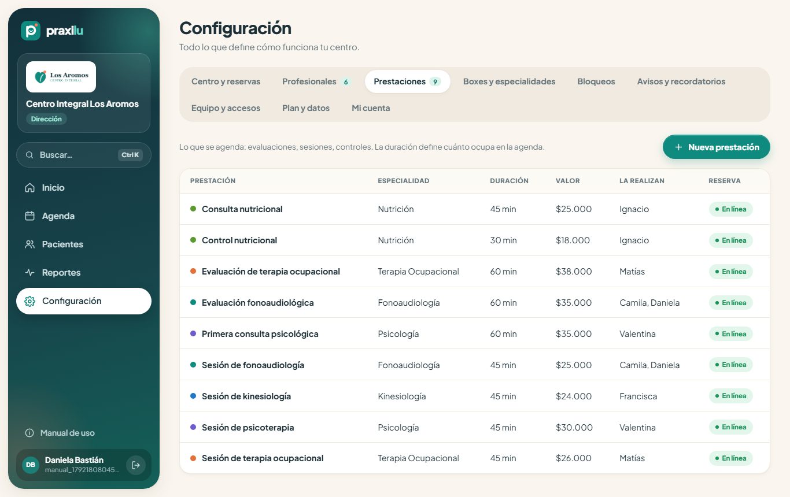790x497 pixels.
Task: Click the La realizan column header
Action: click(x=642, y=181)
